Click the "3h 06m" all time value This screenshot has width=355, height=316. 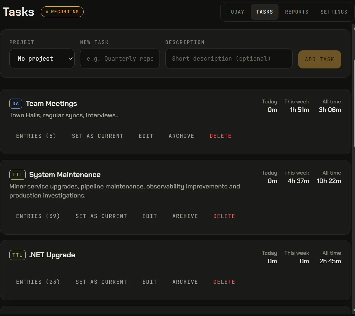(330, 110)
